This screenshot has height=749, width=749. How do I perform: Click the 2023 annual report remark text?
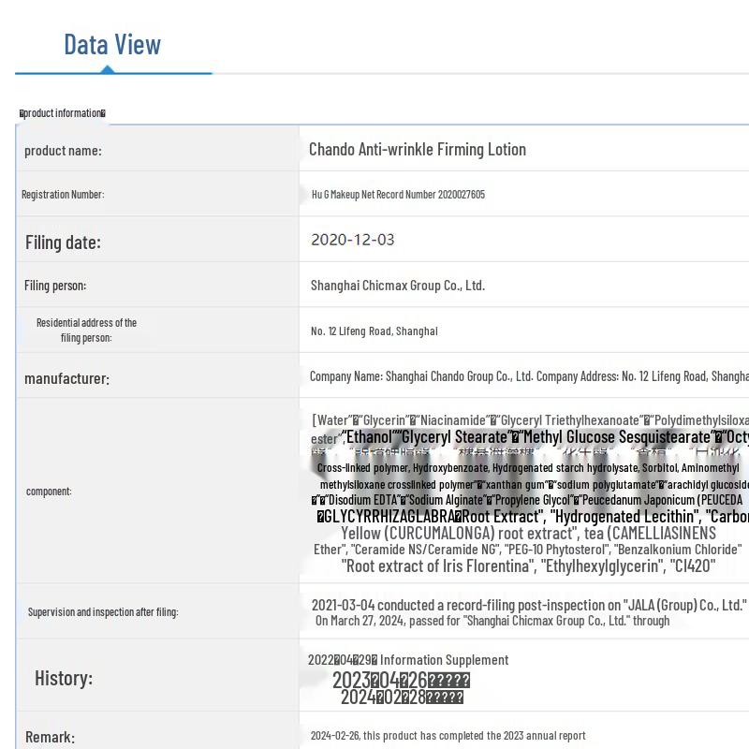448,736
